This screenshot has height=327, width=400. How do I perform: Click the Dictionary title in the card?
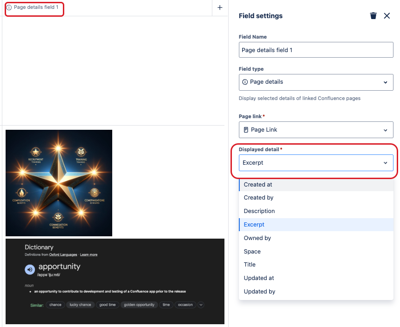coord(39,247)
